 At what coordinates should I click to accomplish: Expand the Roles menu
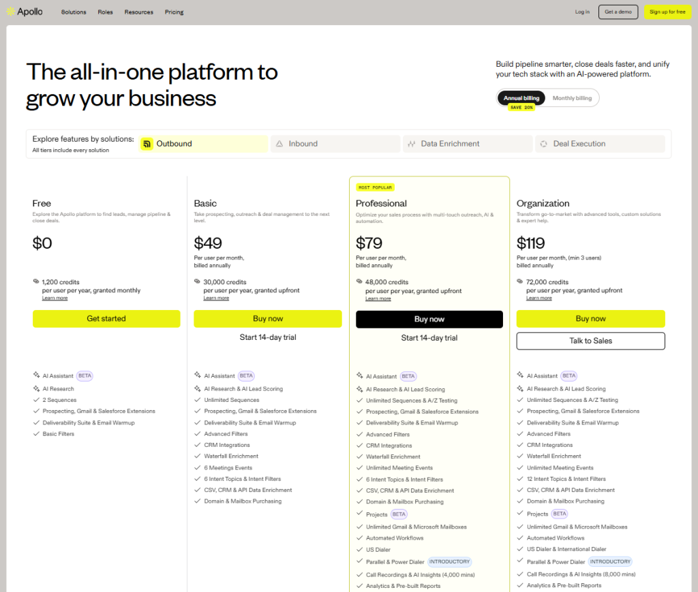click(x=105, y=12)
